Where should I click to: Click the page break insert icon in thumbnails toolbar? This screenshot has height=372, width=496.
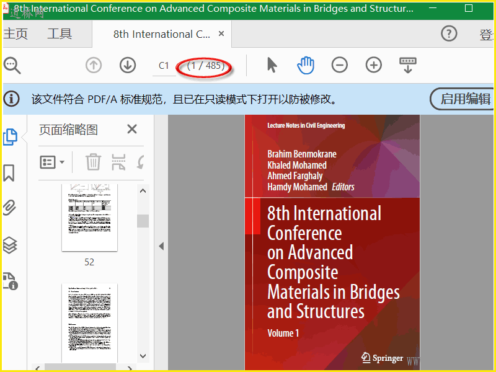(x=118, y=162)
